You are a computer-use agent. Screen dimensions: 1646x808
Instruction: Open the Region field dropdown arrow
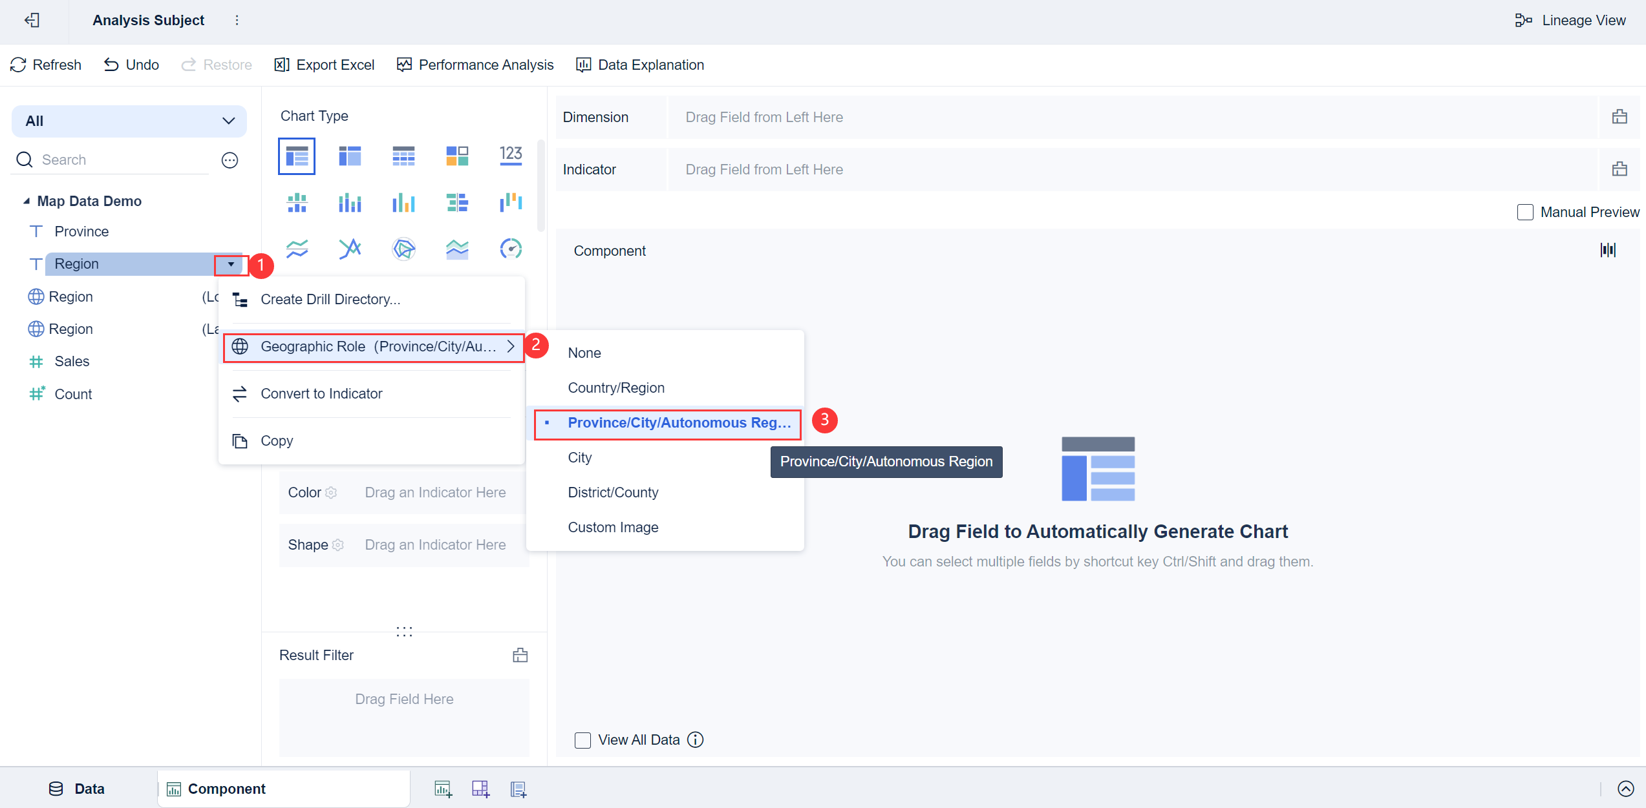click(231, 264)
